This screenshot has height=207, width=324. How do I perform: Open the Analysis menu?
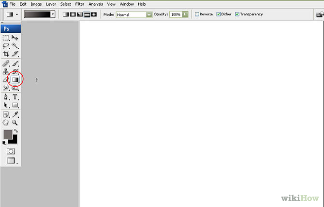coord(96,4)
